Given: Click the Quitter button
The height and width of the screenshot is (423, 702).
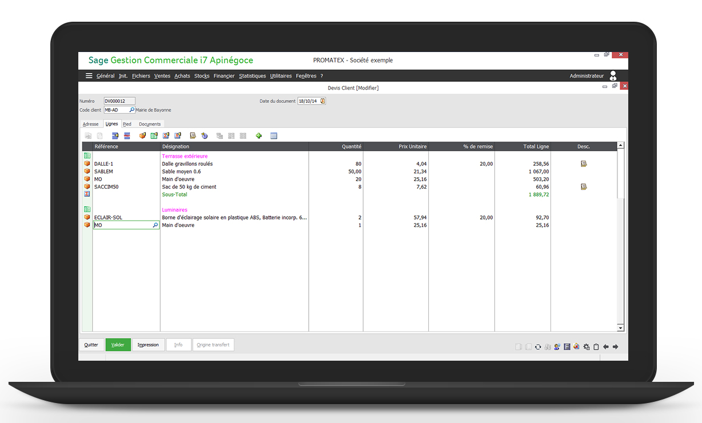Looking at the screenshot, I should (x=91, y=345).
